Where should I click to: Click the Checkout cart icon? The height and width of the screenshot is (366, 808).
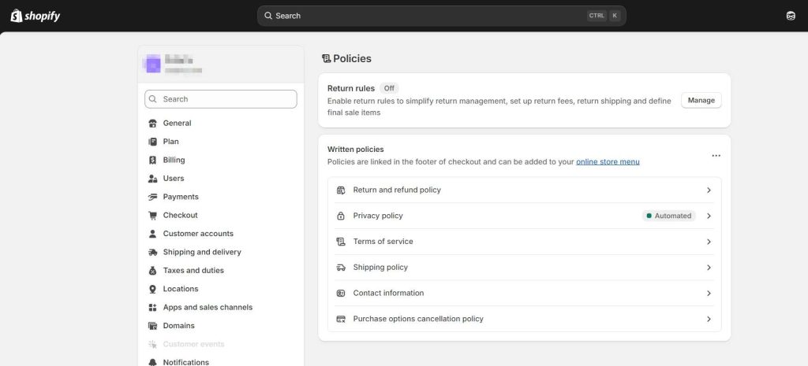click(x=152, y=216)
